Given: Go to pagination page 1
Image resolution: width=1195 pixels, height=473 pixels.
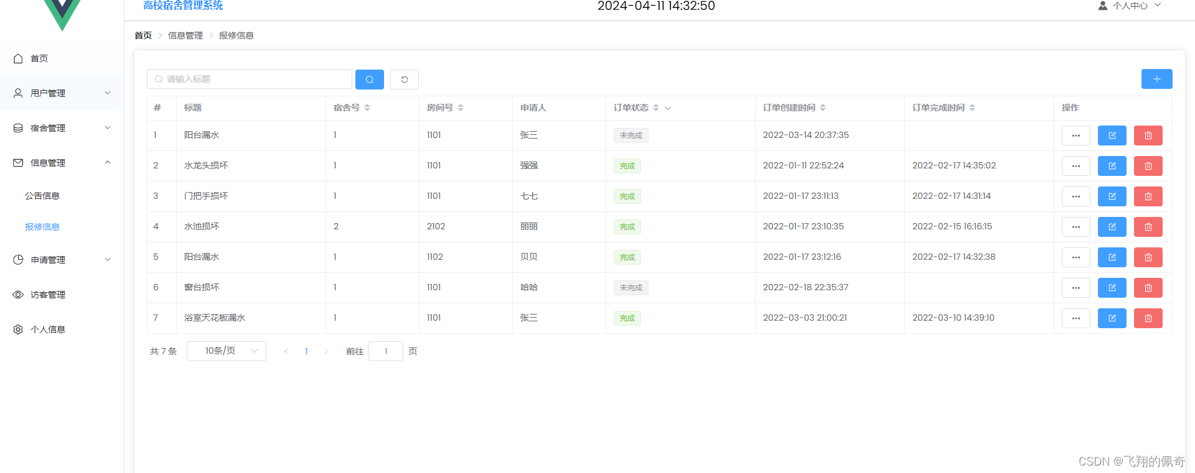Looking at the screenshot, I should (306, 351).
